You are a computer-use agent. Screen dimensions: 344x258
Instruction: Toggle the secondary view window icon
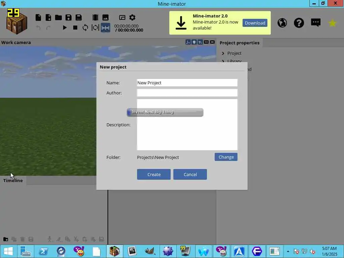coord(122,17)
